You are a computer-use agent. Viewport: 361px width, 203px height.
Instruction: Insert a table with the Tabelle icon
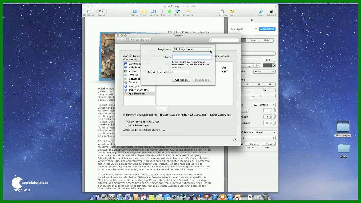click(x=144, y=11)
